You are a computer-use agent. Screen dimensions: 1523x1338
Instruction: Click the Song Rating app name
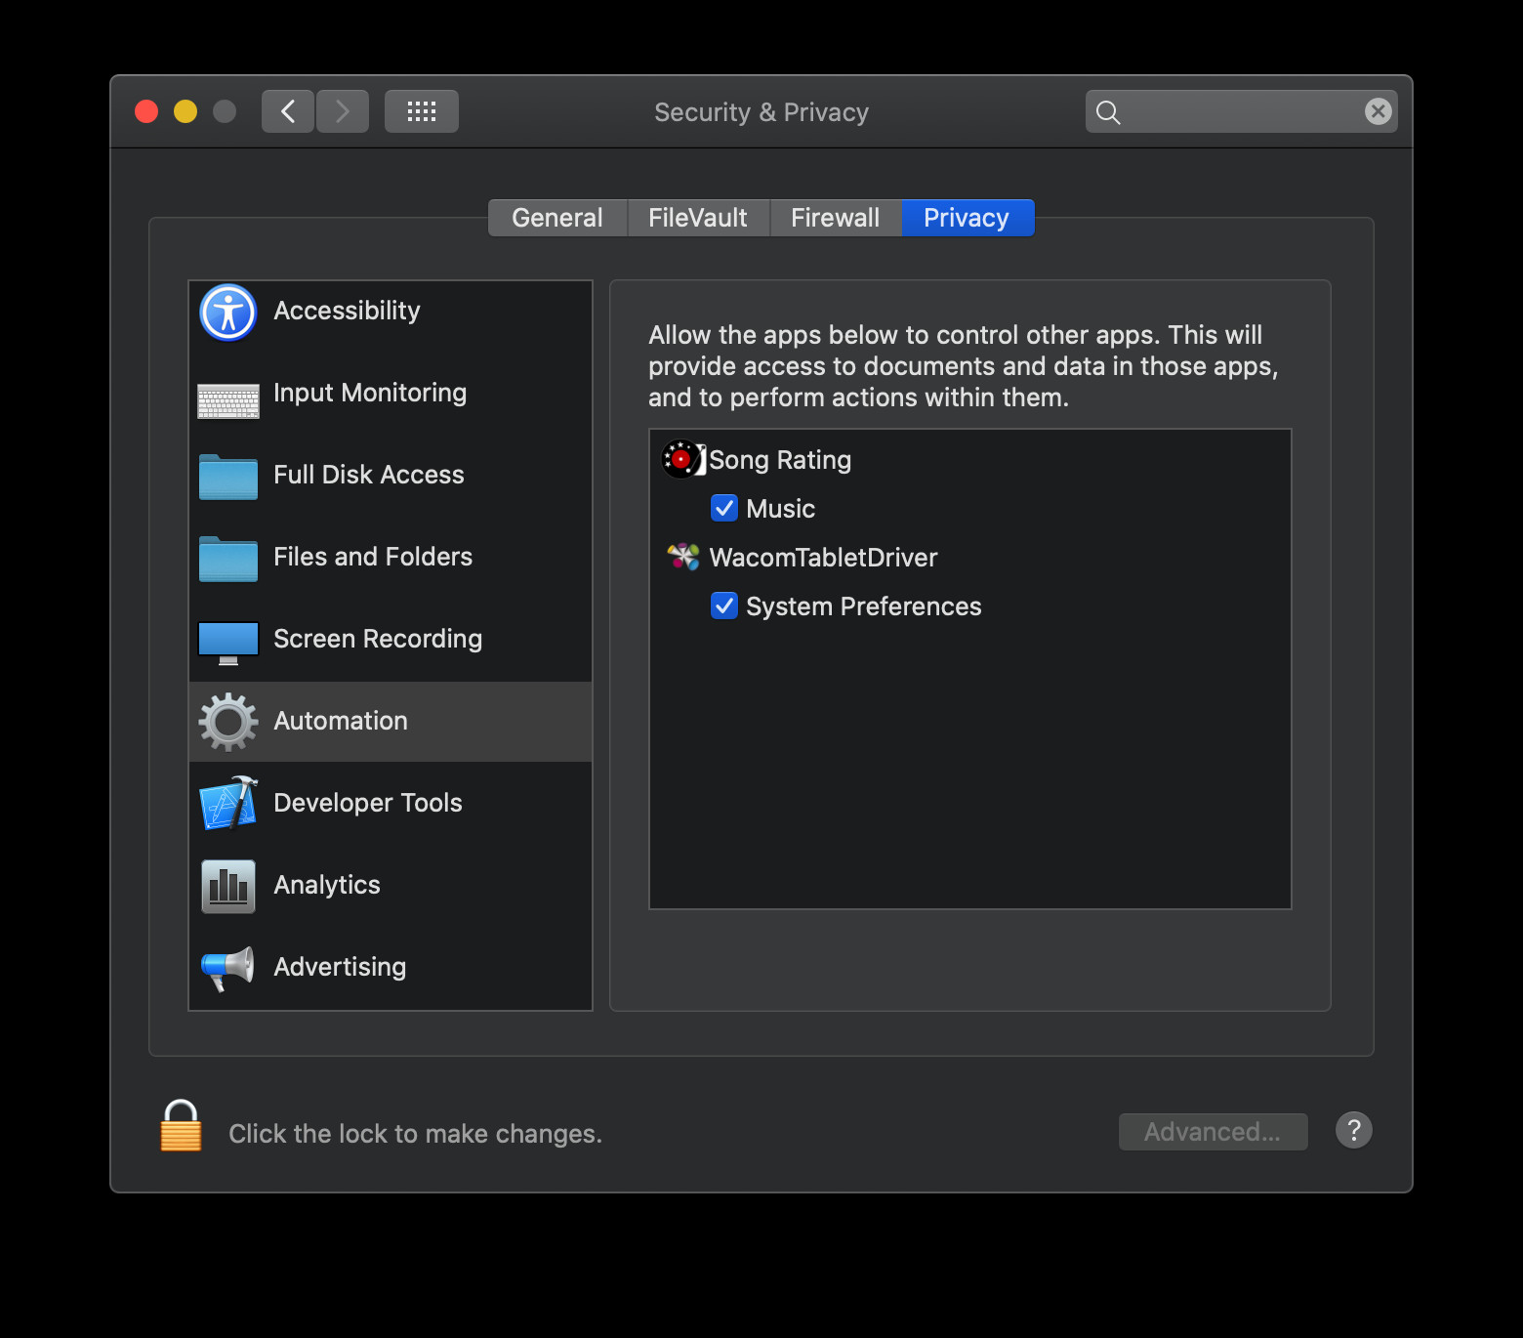(780, 460)
